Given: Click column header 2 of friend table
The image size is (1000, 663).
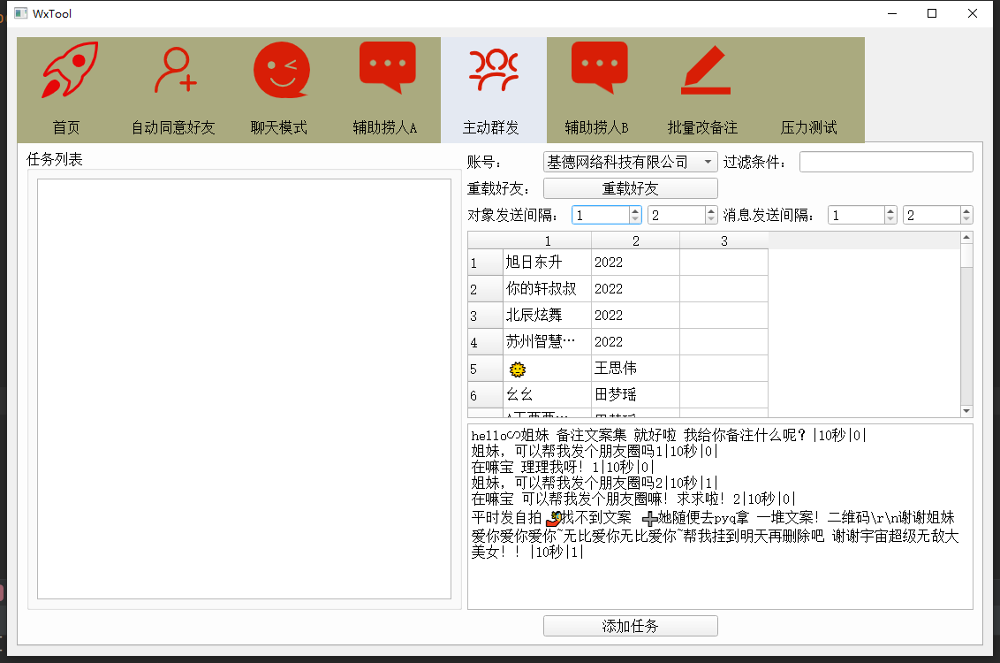Looking at the screenshot, I should tap(635, 241).
